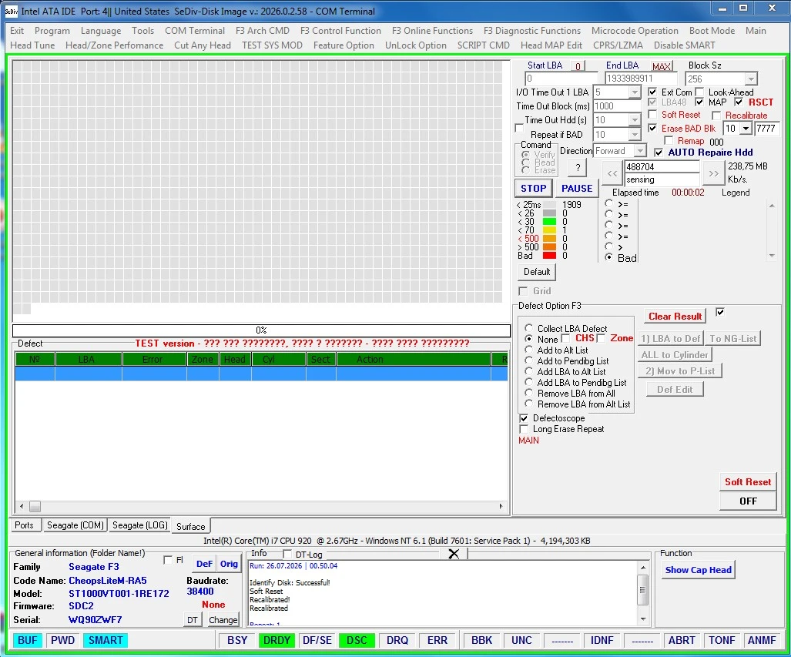The width and height of the screenshot is (791, 657).
Task: Open the Microcode Operation menu
Action: [x=635, y=31]
